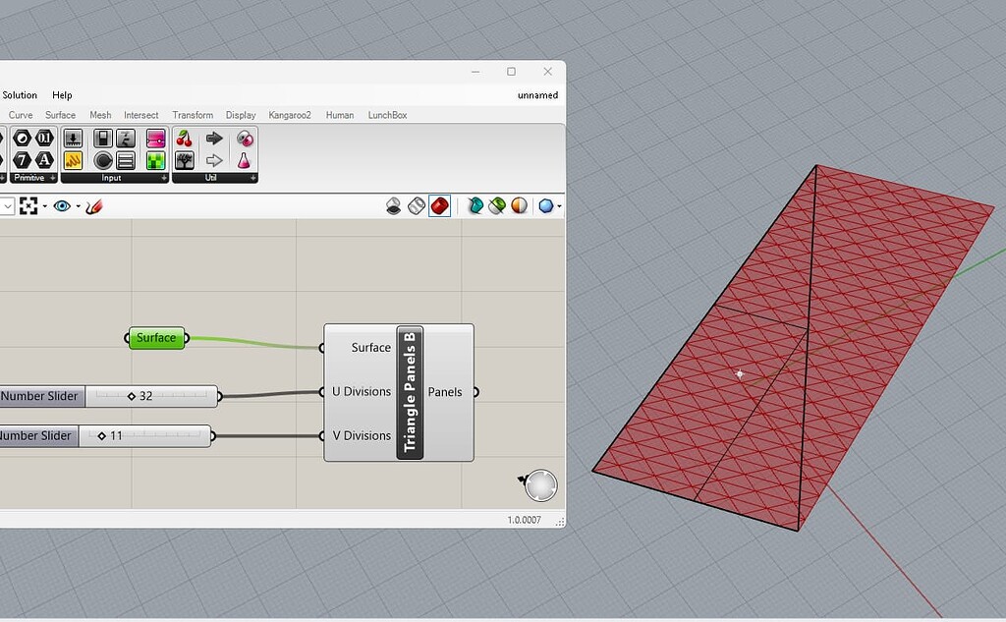
Task: Switch to the LunchBox tab
Action: click(387, 115)
